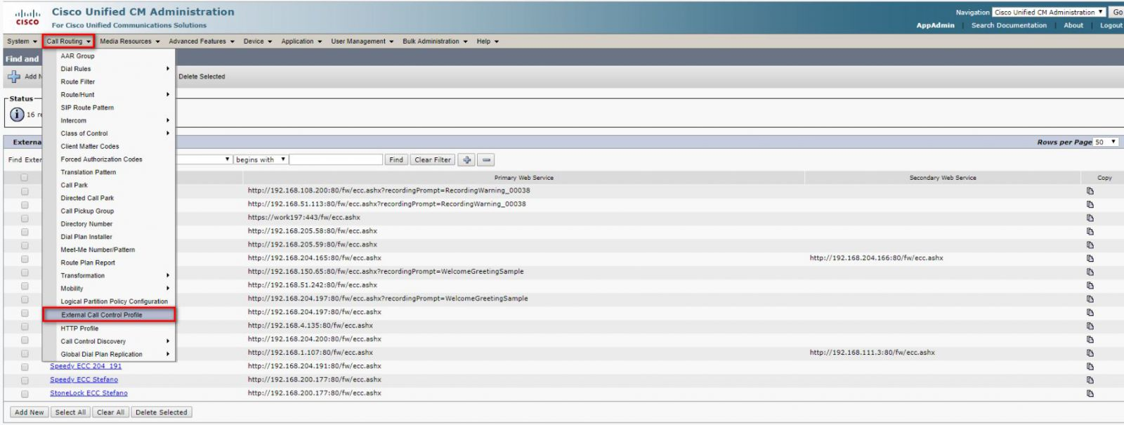Click the search text input field
Image resolution: width=1124 pixels, height=425 pixels.
[x=336, y=160]
